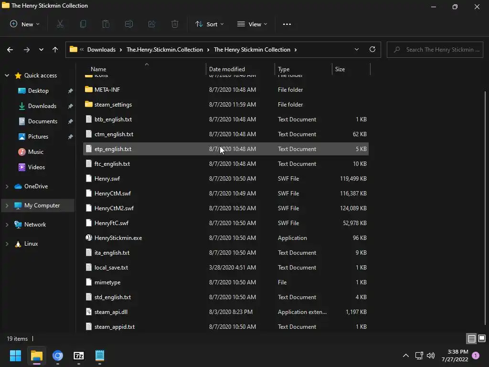Open the clock and date flyout
Image resolution: width=489 pixels, height=367 pixels.
(x=455, y=356)
